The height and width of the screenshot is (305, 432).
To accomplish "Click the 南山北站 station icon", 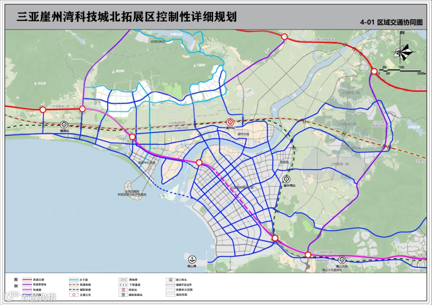I will (x=342, y=259).
